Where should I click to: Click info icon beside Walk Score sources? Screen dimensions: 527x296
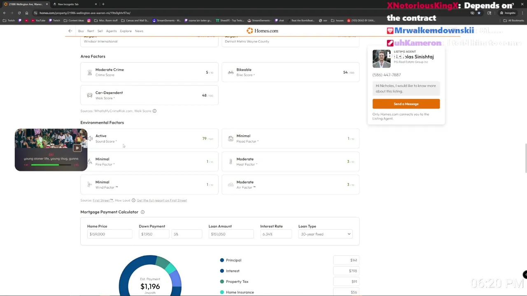pos(154,111)
